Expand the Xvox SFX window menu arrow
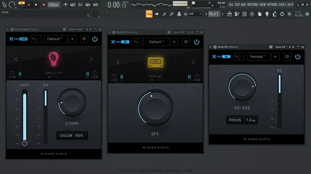Screen dimensions: 311x174 click(x=109, y=32)
